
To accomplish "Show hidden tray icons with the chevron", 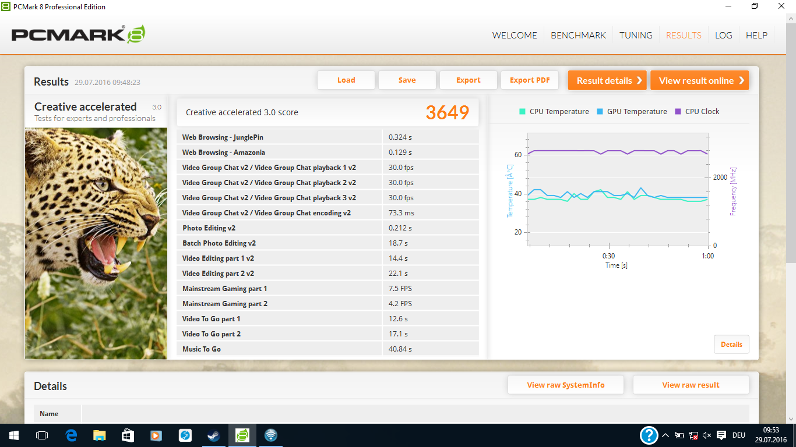I will pyautogui.click(x=665, y=435).
